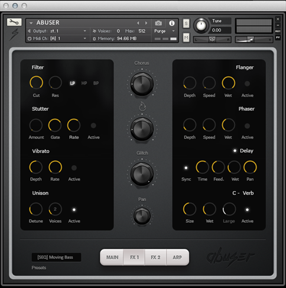Solo the instrument with S button
This screenshot has height=288, width=286.
pos(186,24)
